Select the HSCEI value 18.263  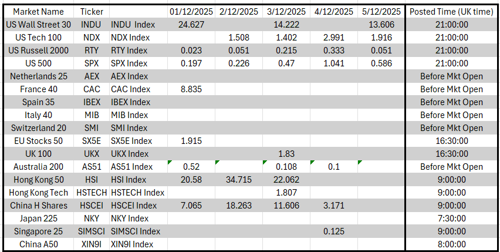pos(238,206)
